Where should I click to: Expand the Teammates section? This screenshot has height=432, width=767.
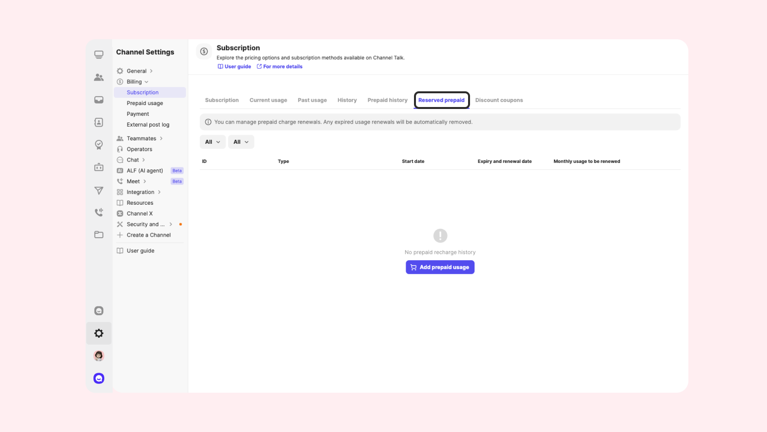coord(142,138)
